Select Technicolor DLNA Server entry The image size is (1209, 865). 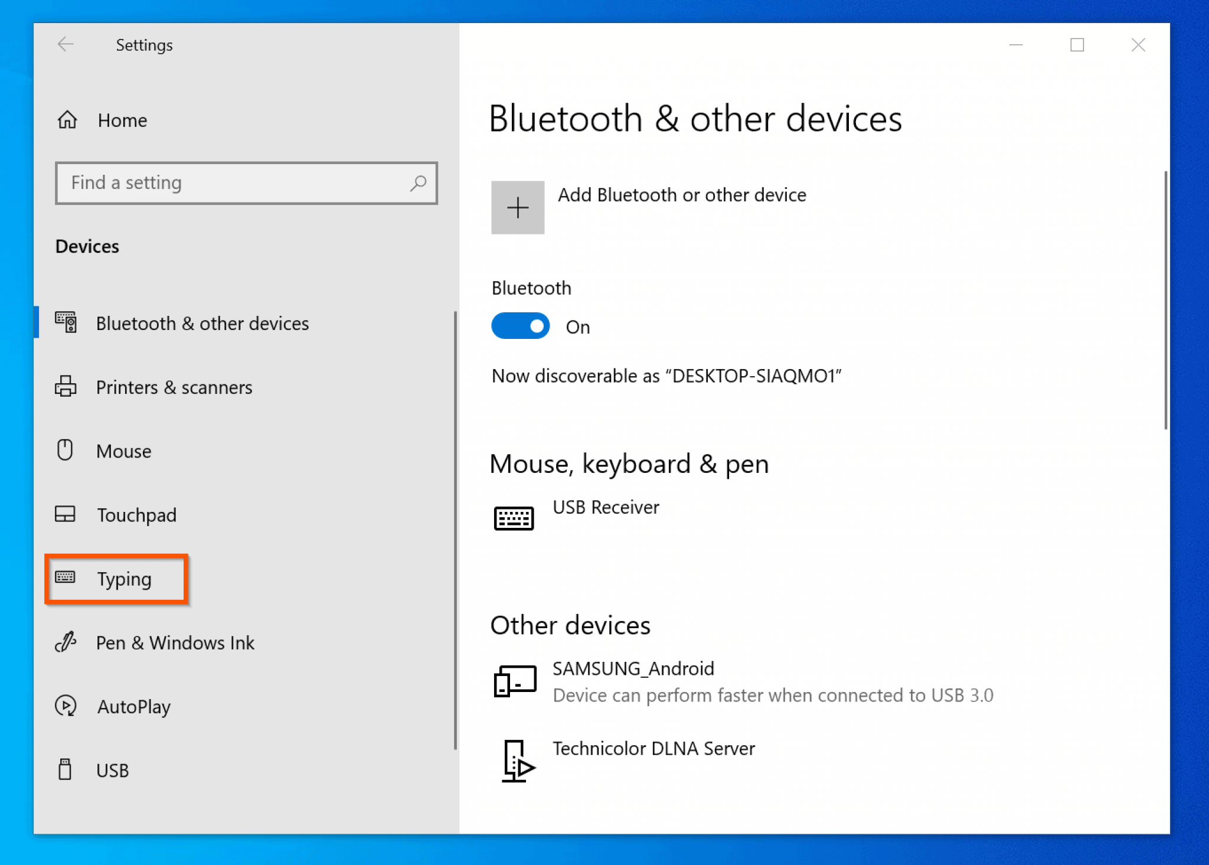click(653, 748)
